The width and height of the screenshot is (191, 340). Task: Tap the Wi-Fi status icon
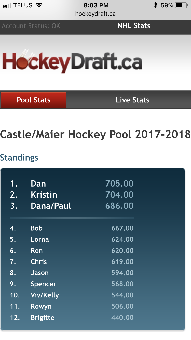coord(39,5)
